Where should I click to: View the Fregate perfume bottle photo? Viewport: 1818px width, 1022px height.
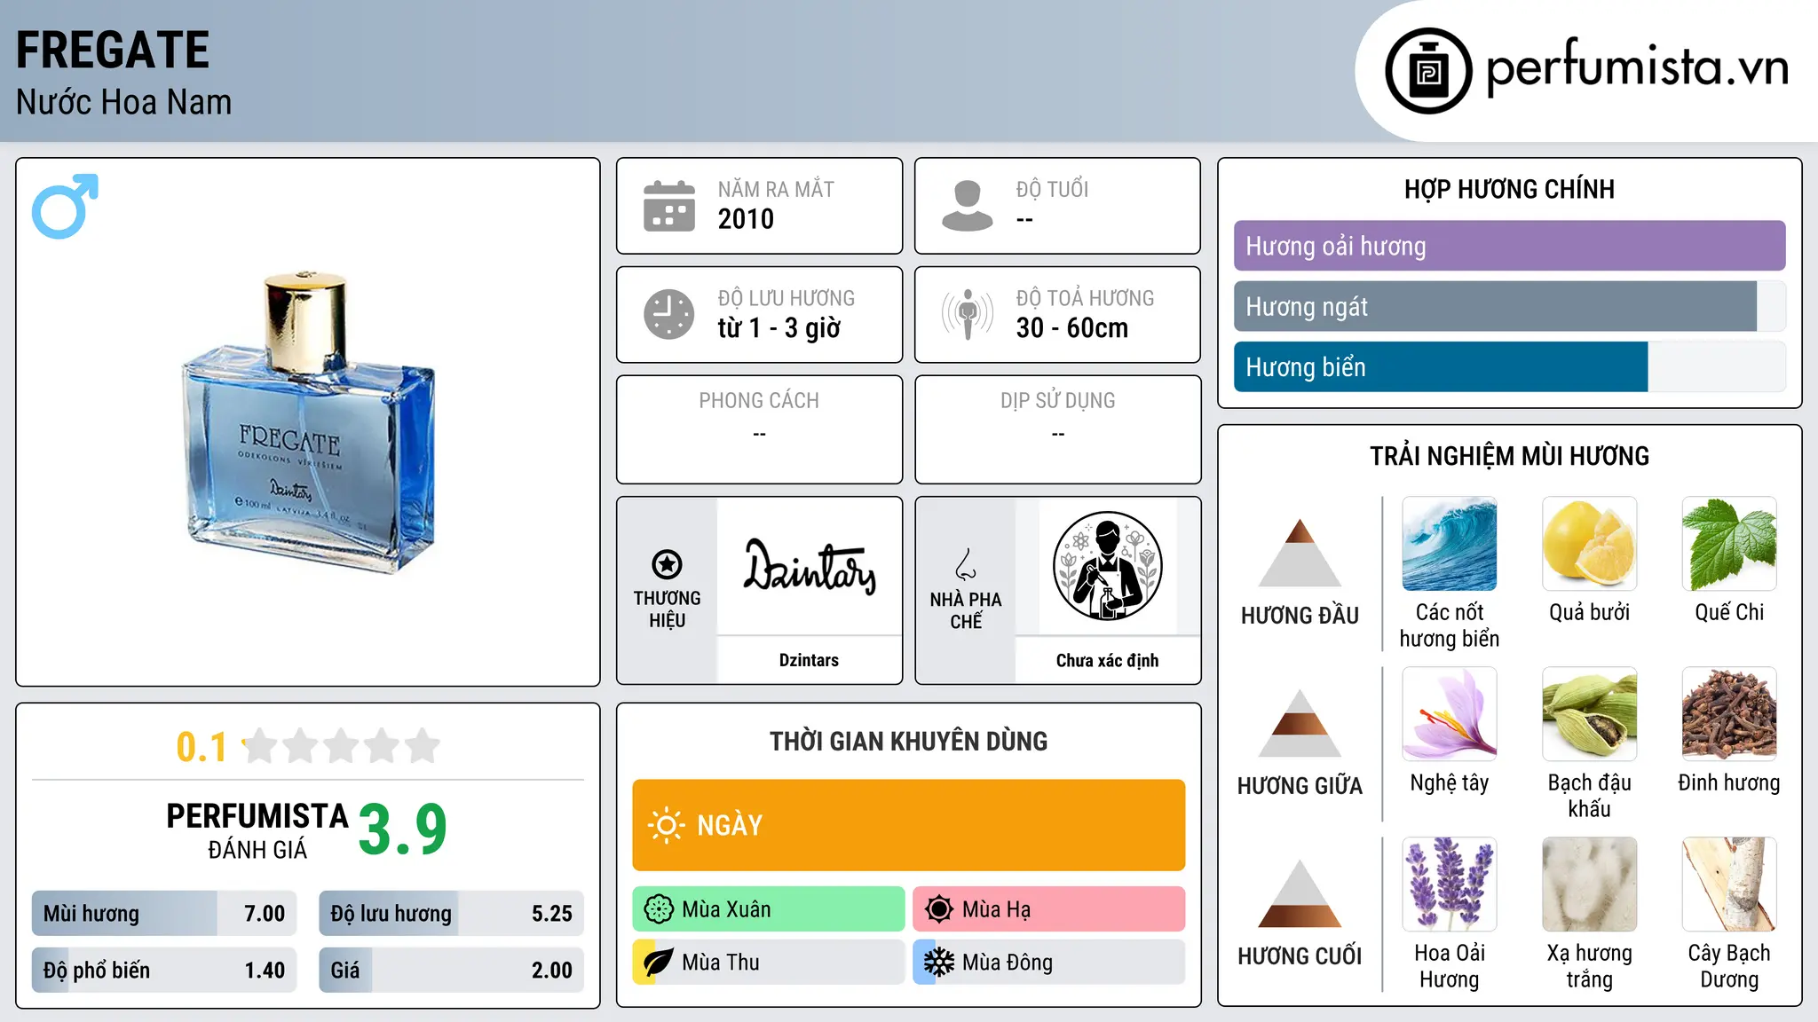click(x=308, y=422)
